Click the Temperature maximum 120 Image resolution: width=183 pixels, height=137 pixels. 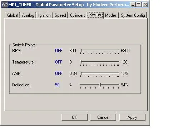pyautogui.click(x=124, y=62)
